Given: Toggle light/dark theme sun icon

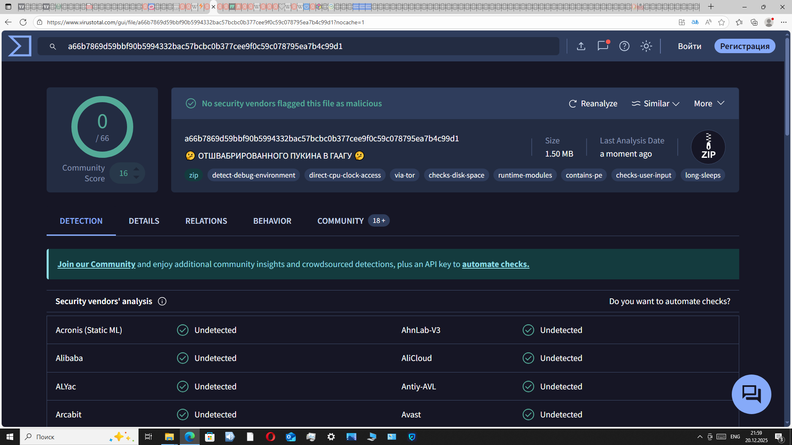Looking at the screenshot, I should coord(646,46).
